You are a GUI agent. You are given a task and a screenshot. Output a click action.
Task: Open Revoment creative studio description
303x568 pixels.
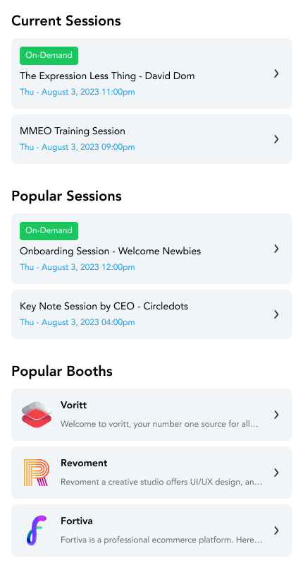[161, 482]
